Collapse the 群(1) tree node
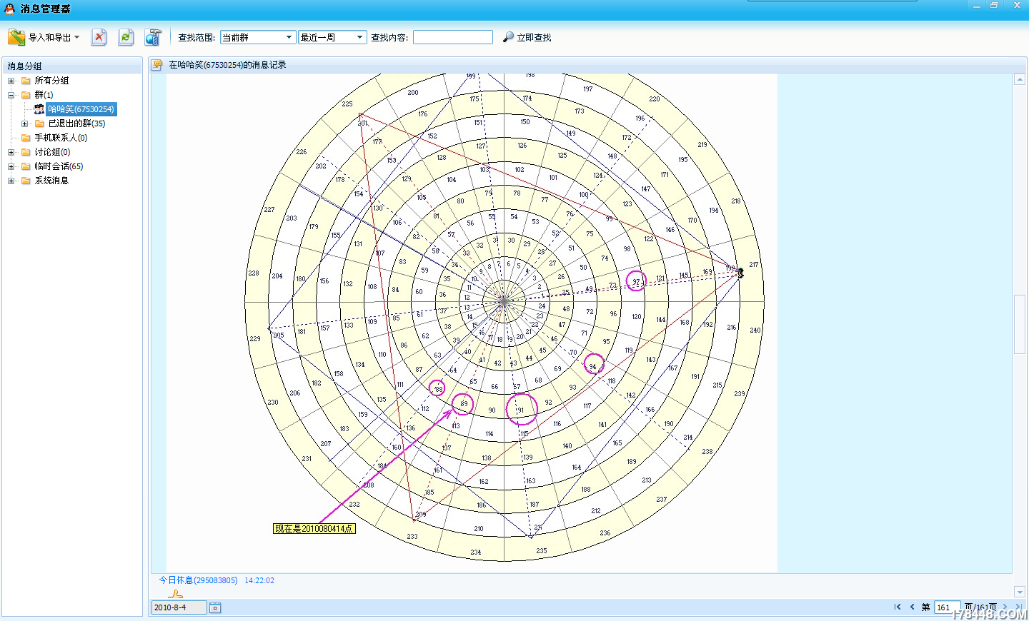Image resolution: width=1029 pixels, height=621 pixels. (x=11, y=95)
